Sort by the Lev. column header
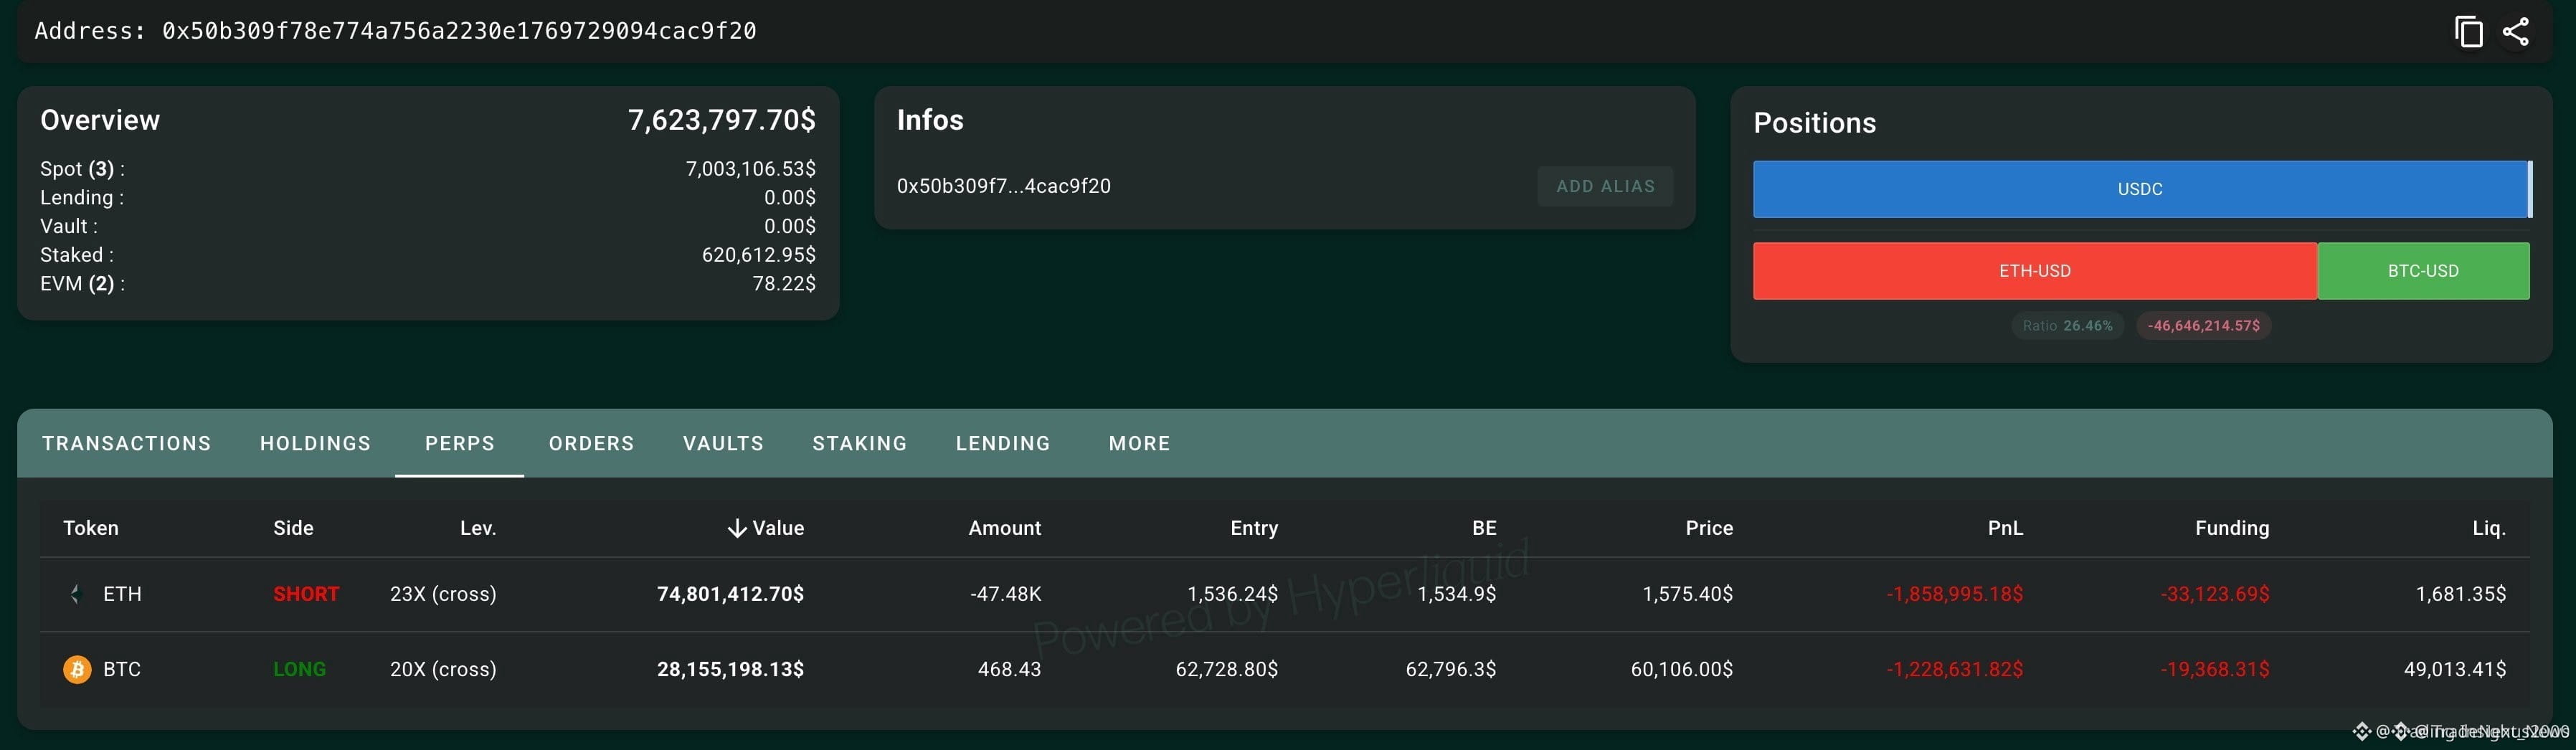This screenshot has width=2576, height=750. (478, 528)
